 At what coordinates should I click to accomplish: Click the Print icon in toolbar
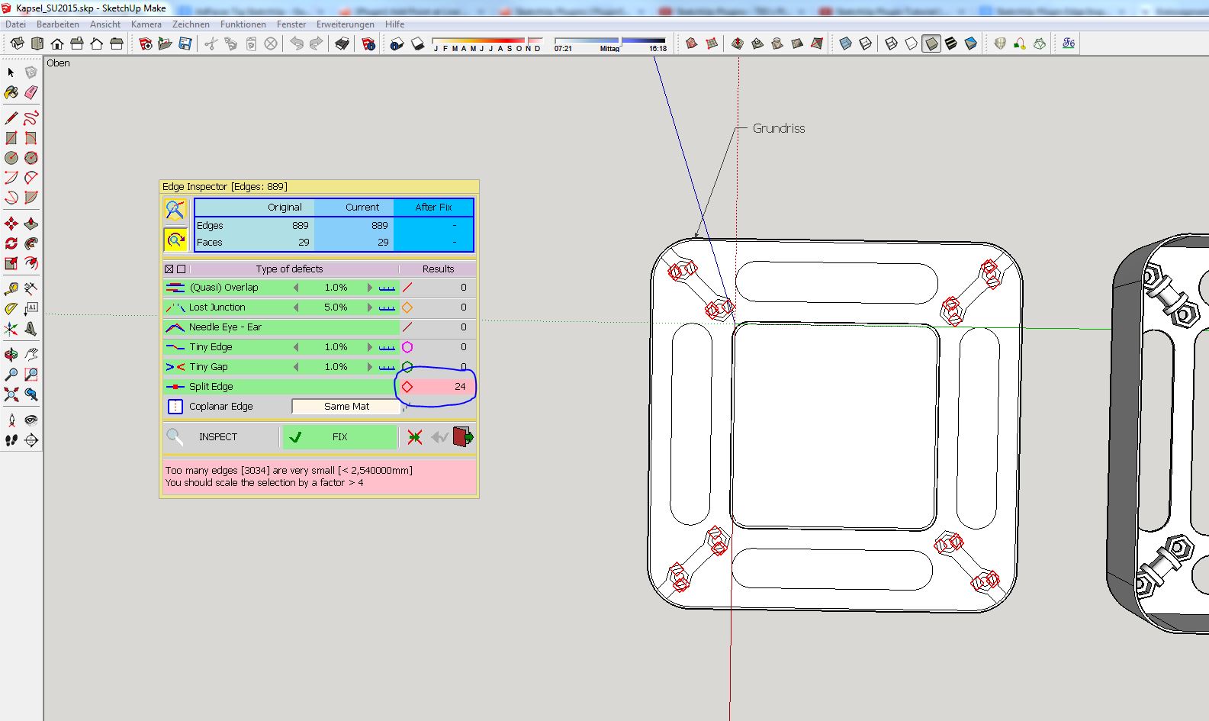(x=342, y=44)
